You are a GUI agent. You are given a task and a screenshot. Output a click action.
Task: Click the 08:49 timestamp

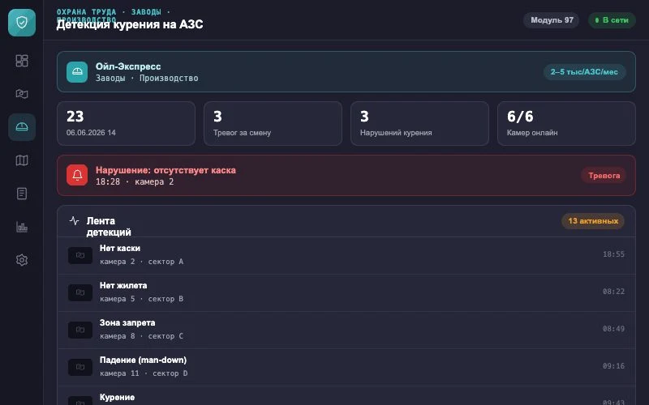613,329
